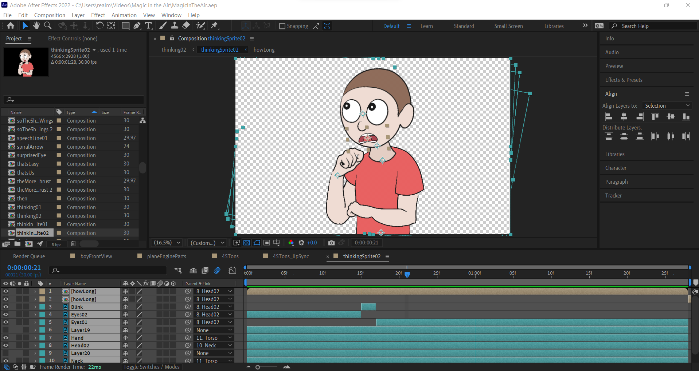The width and height of the screenshot is (699, 371).
Task: Hide the Eyes02 layer
Action: 5,315
